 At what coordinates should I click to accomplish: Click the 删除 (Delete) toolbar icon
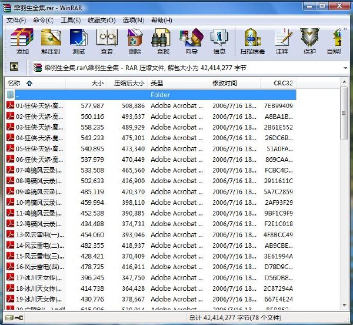pyautogui.click(x=135, y=41)
